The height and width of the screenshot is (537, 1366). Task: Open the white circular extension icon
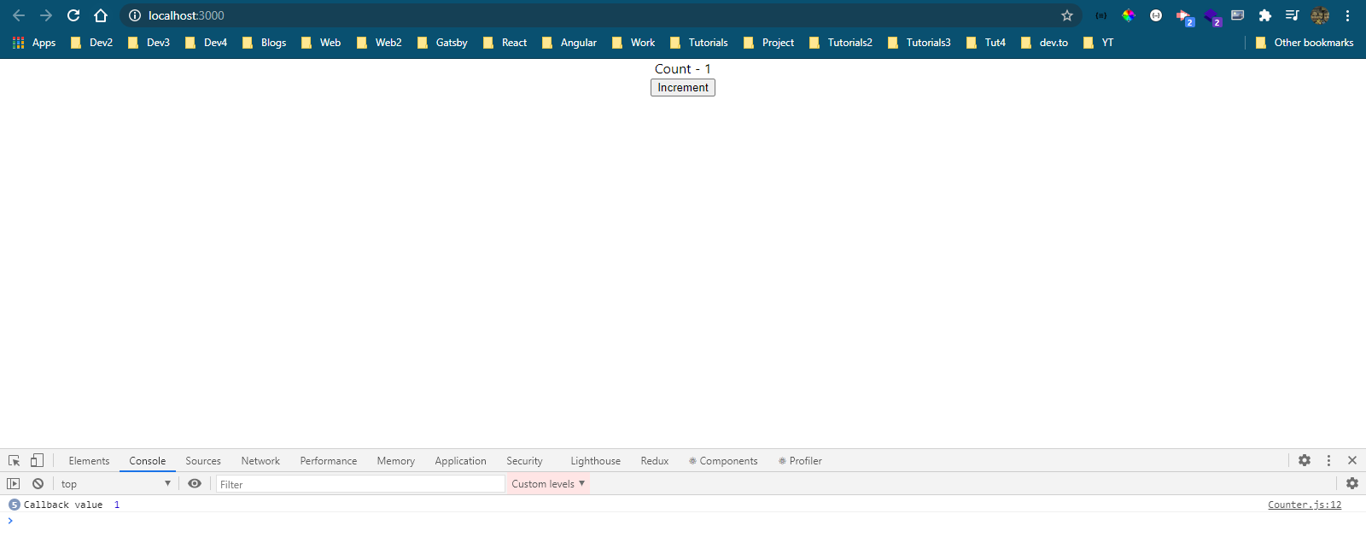[1156, 15]
